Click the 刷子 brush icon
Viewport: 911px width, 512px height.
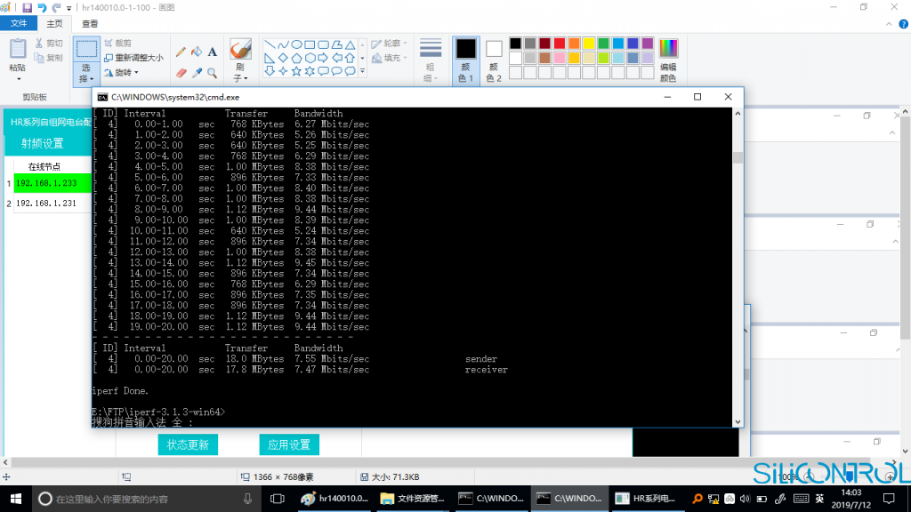(240, 49)
